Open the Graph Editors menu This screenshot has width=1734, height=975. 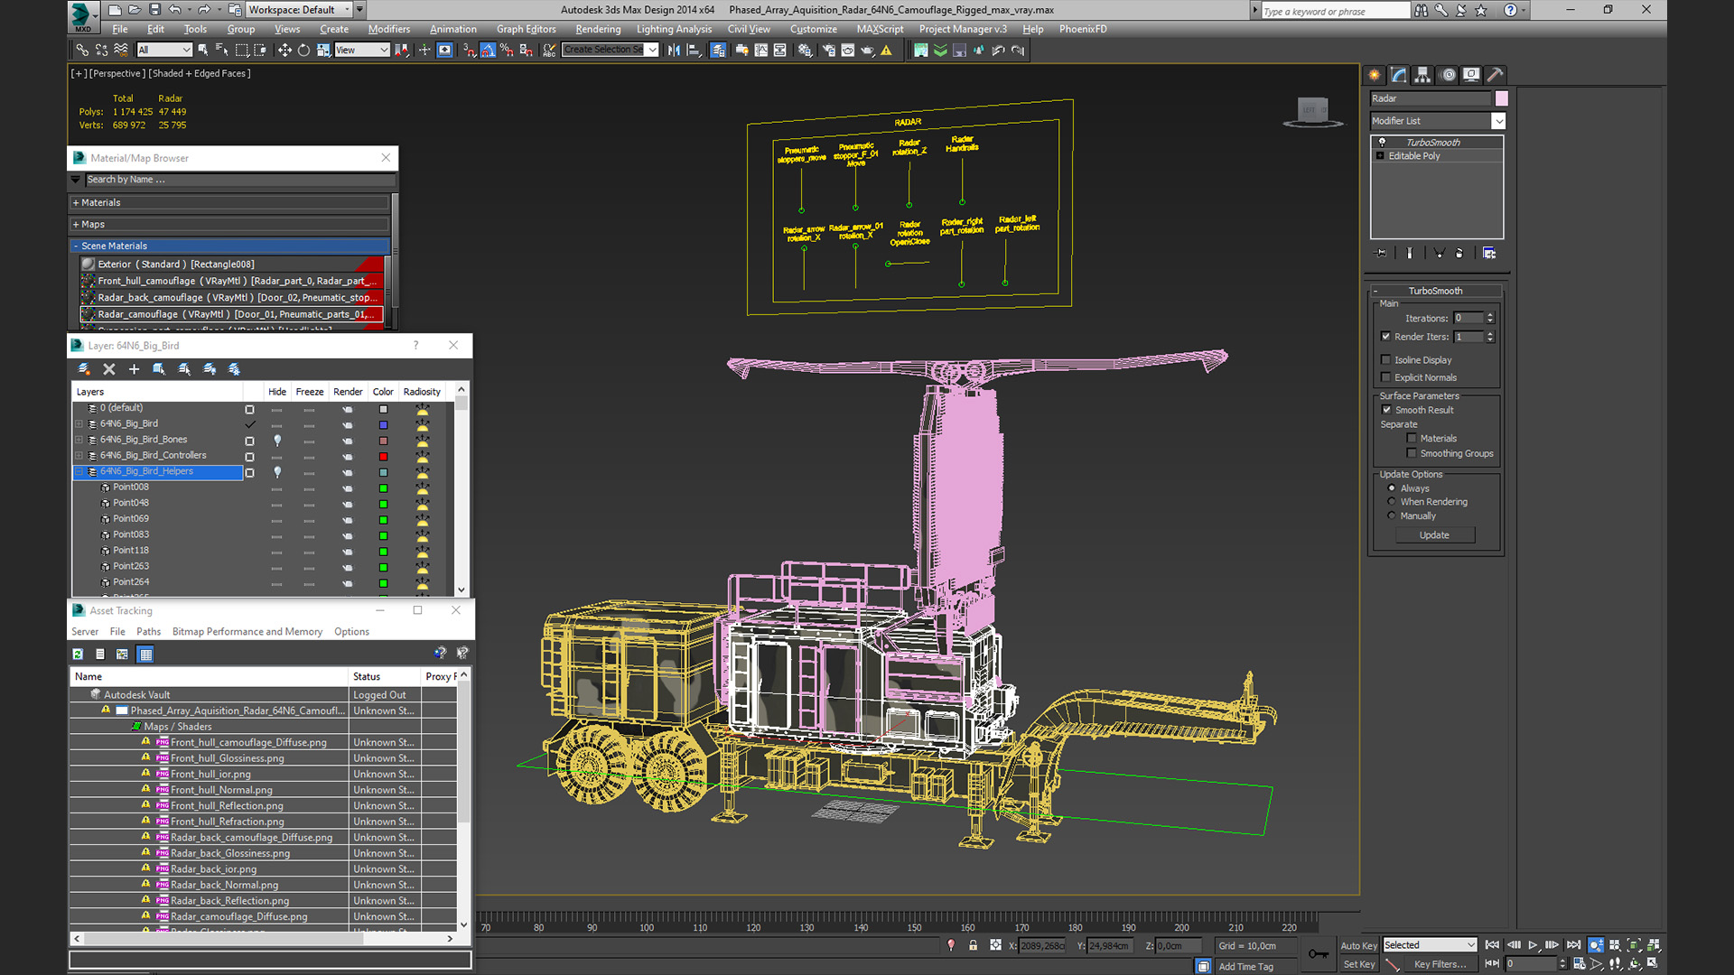pos(526,29)
